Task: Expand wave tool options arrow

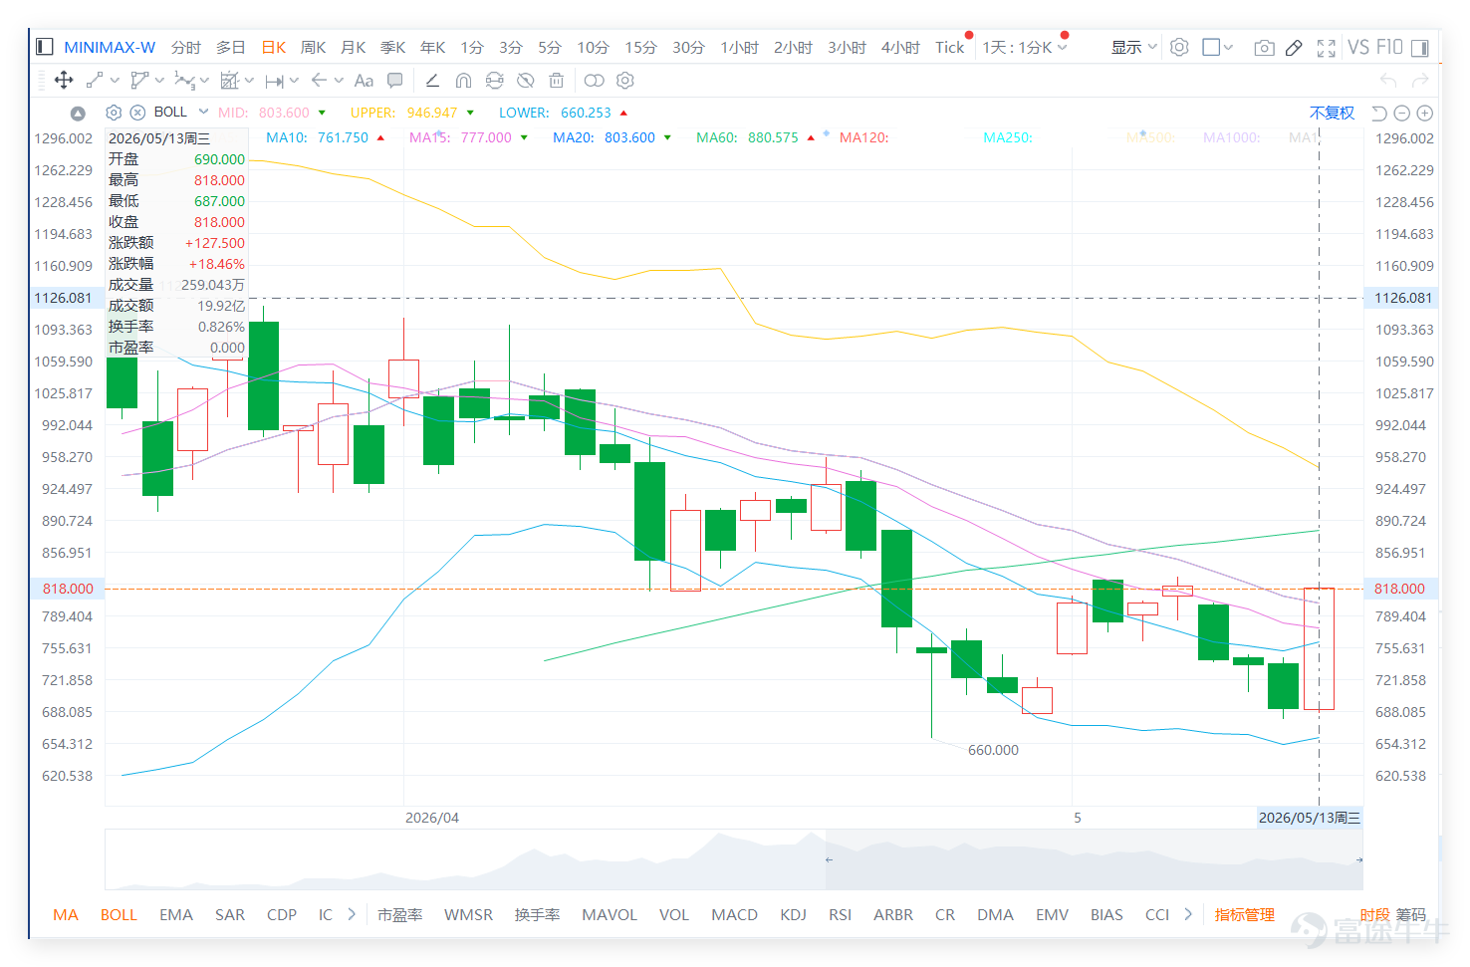Action: pos(204,81)
